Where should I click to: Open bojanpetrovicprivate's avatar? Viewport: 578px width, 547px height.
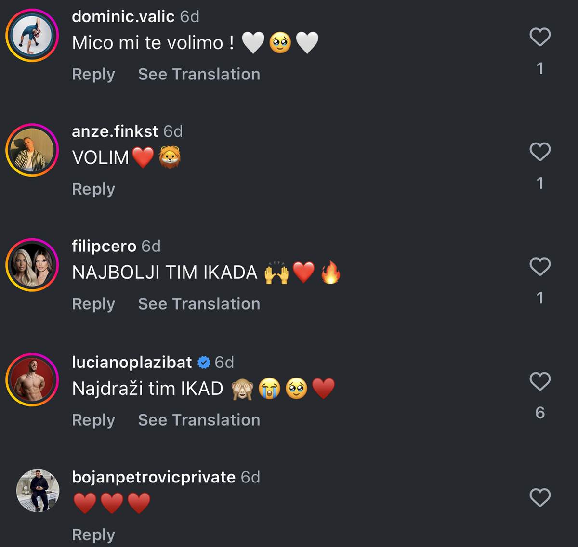pyautogui.click(x=38, y=490)
